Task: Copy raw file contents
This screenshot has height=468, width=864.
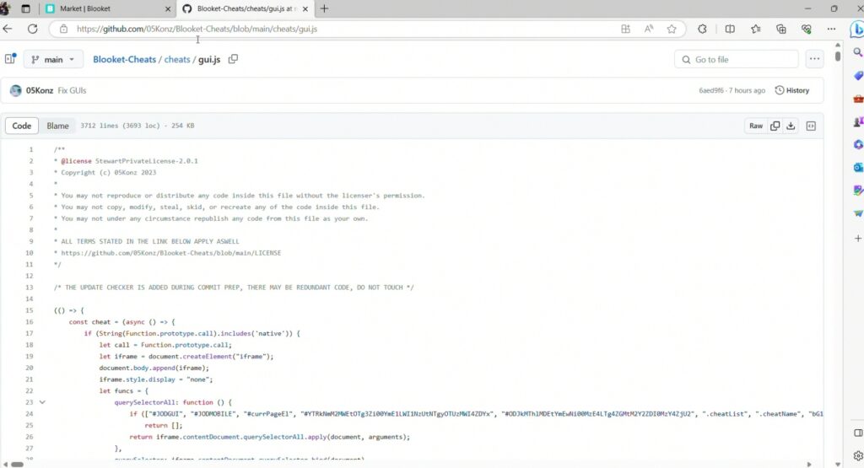Action: pos(775,126)
